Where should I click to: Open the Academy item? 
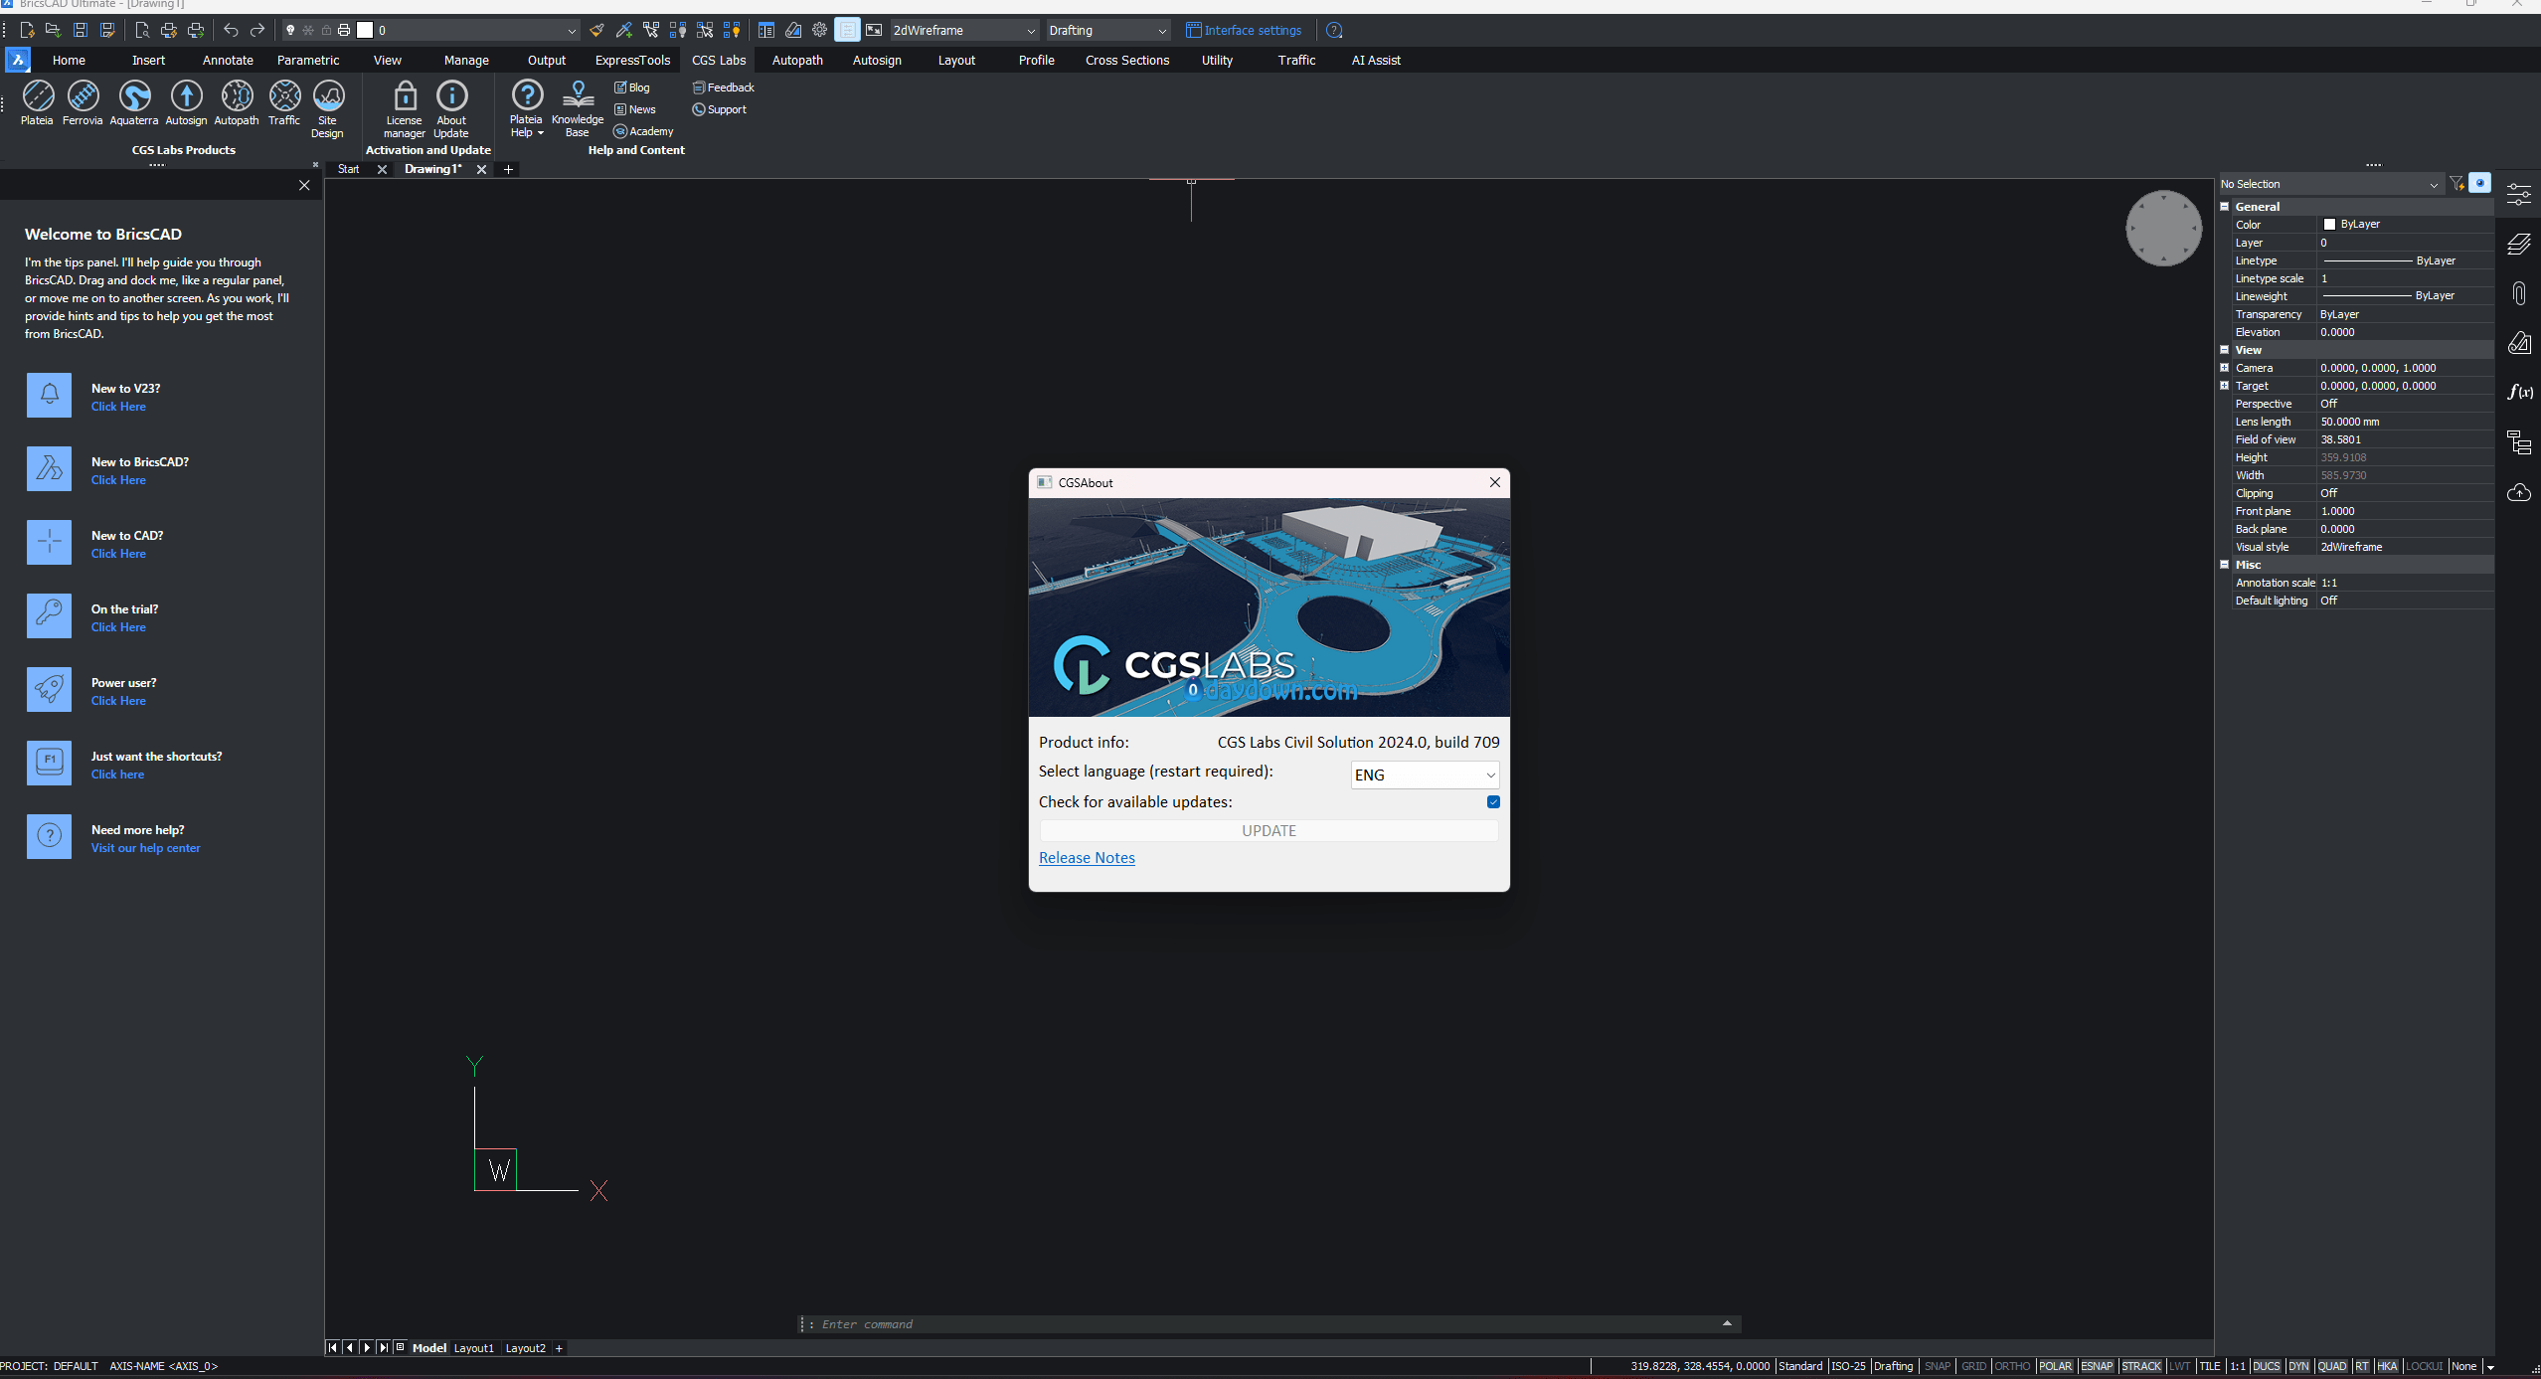(x=643, y=131)
